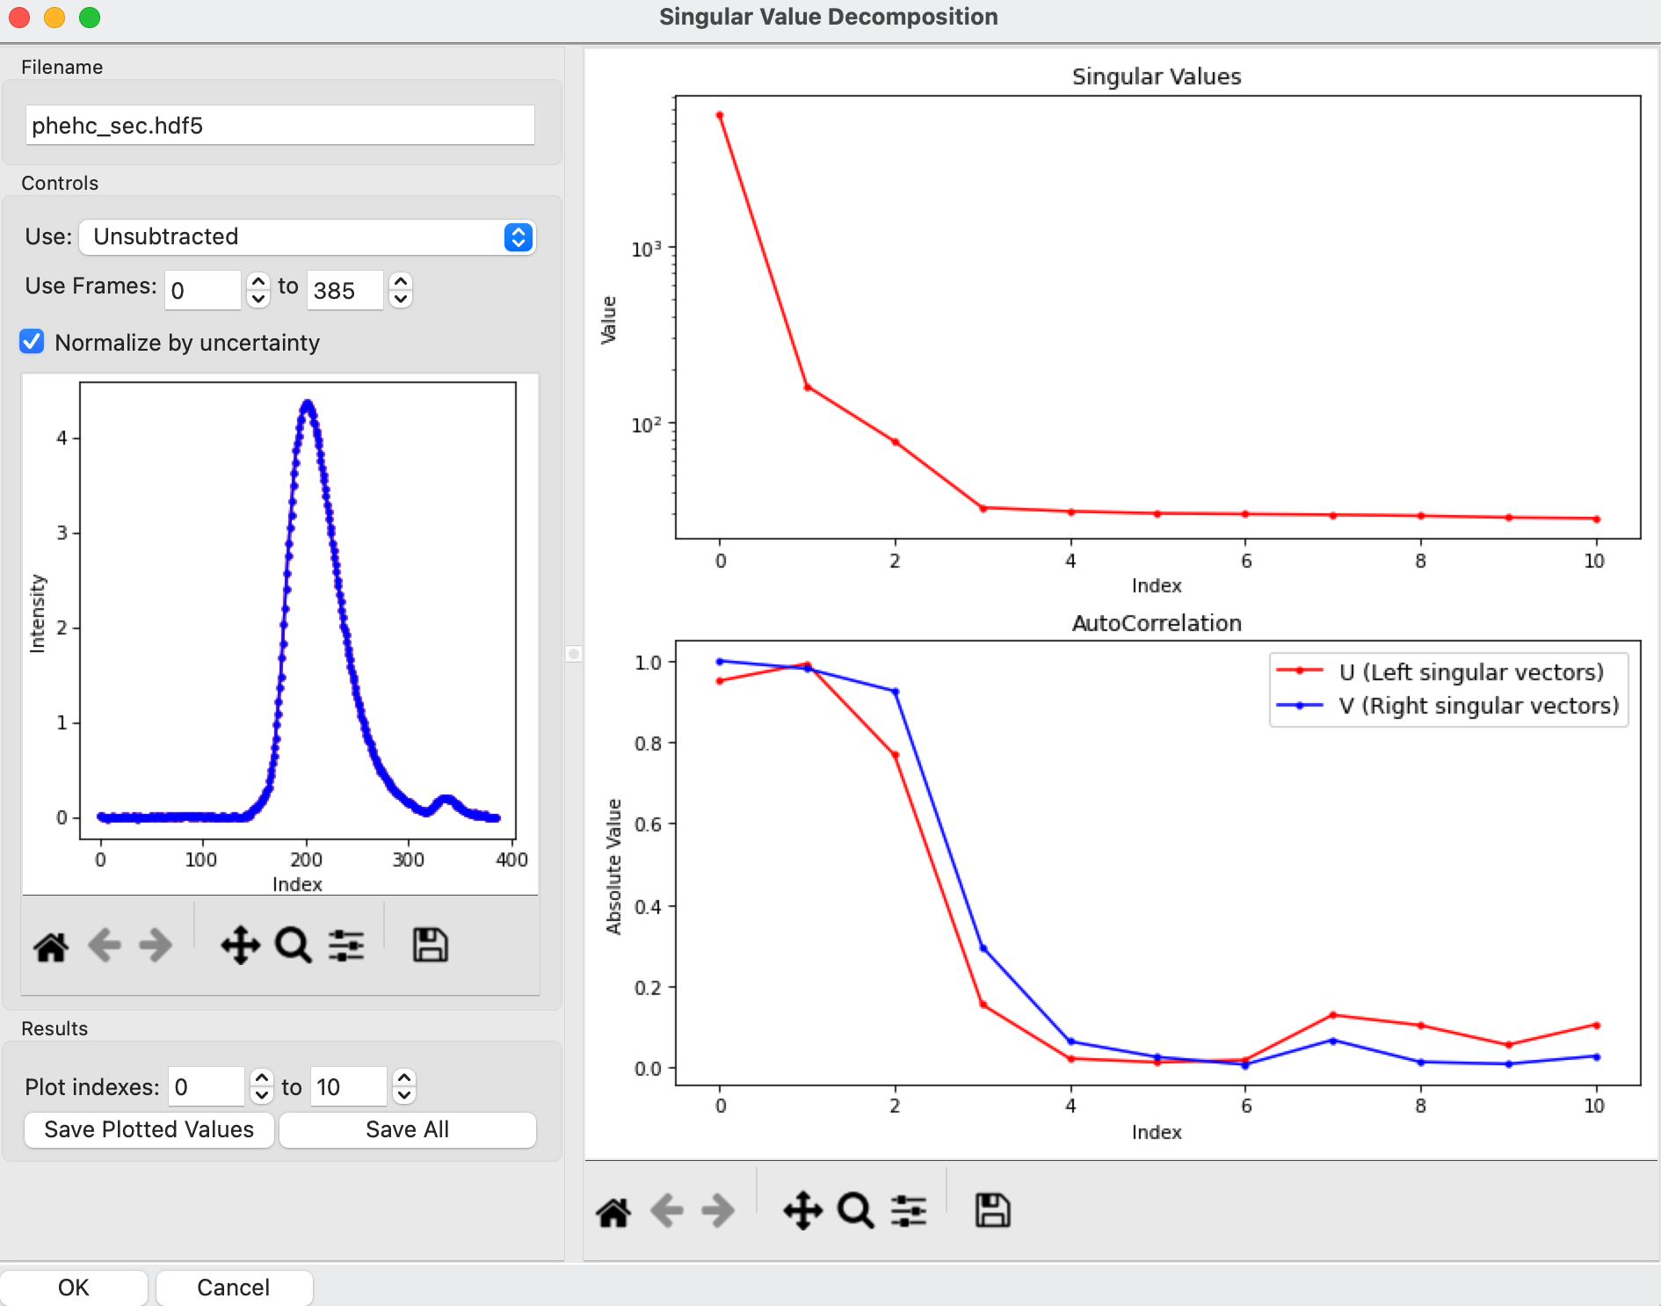Click the Save All button
This screenshot has height=1306, width=1661.
pos(408,1129)
